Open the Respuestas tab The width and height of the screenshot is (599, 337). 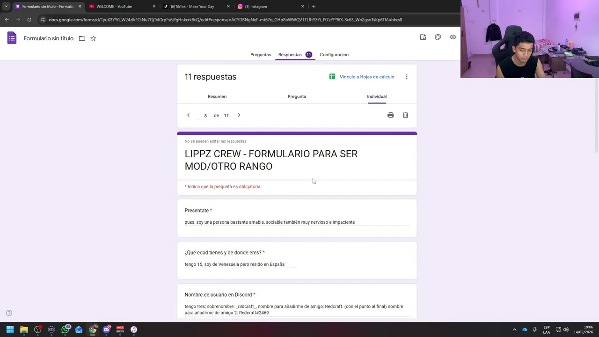(295, 55)
